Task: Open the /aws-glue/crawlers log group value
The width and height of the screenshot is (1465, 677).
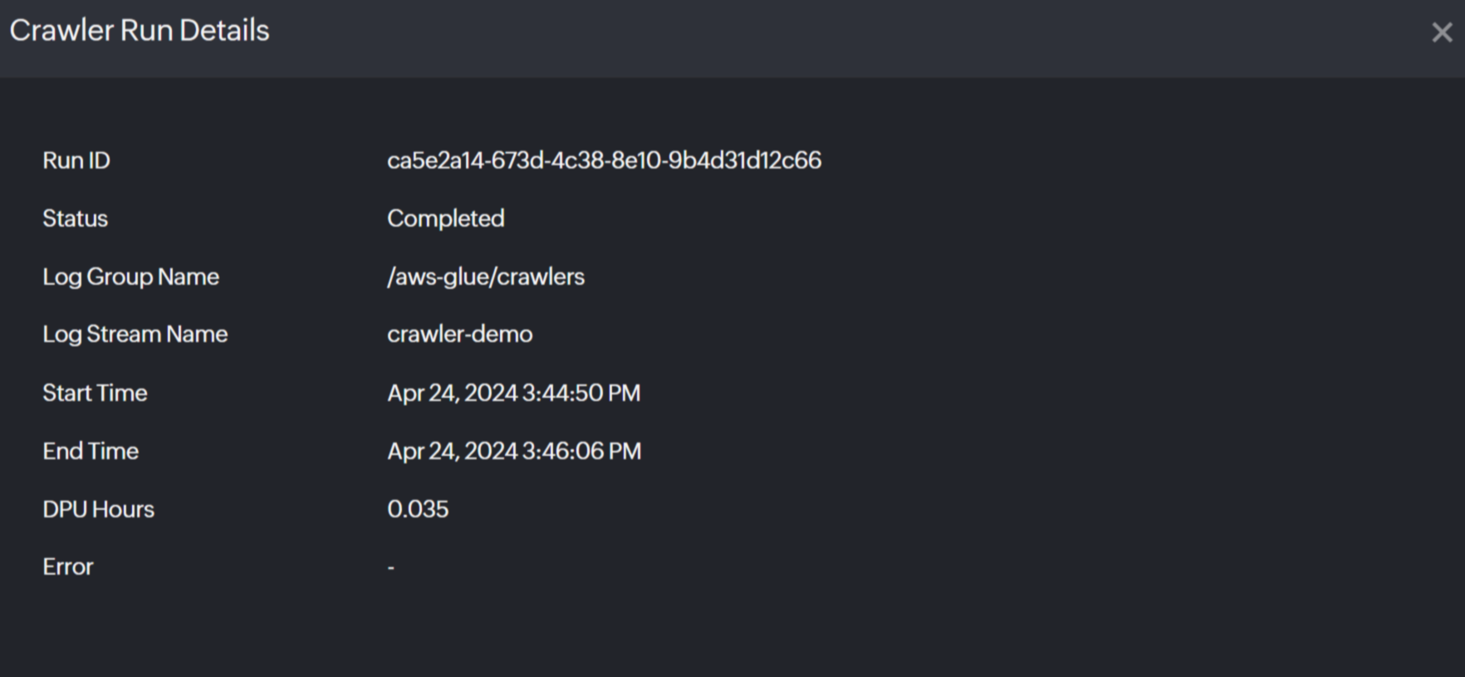Action: (x=486, y=277)
